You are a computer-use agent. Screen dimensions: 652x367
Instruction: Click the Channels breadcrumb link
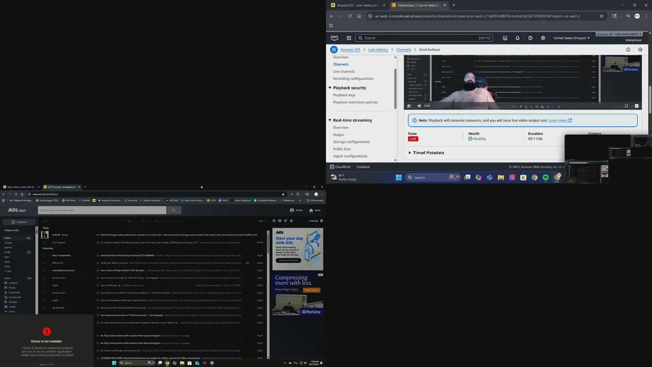(403, 49)
